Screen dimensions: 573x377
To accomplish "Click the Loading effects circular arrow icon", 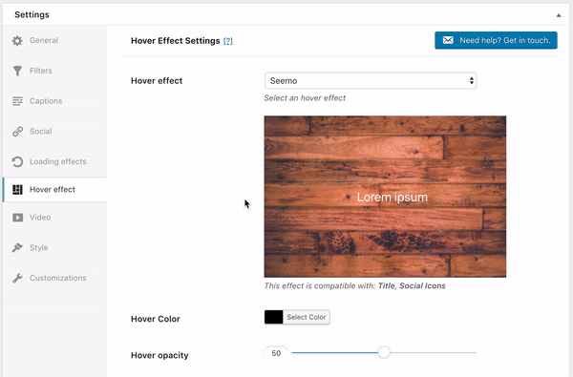I will point(17,162).
